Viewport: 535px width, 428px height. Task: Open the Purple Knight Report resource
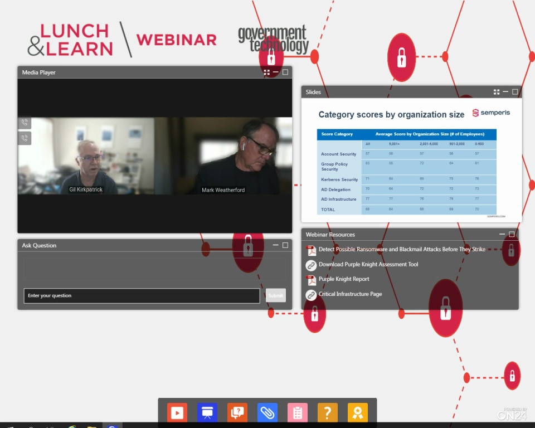click(344, 279)
